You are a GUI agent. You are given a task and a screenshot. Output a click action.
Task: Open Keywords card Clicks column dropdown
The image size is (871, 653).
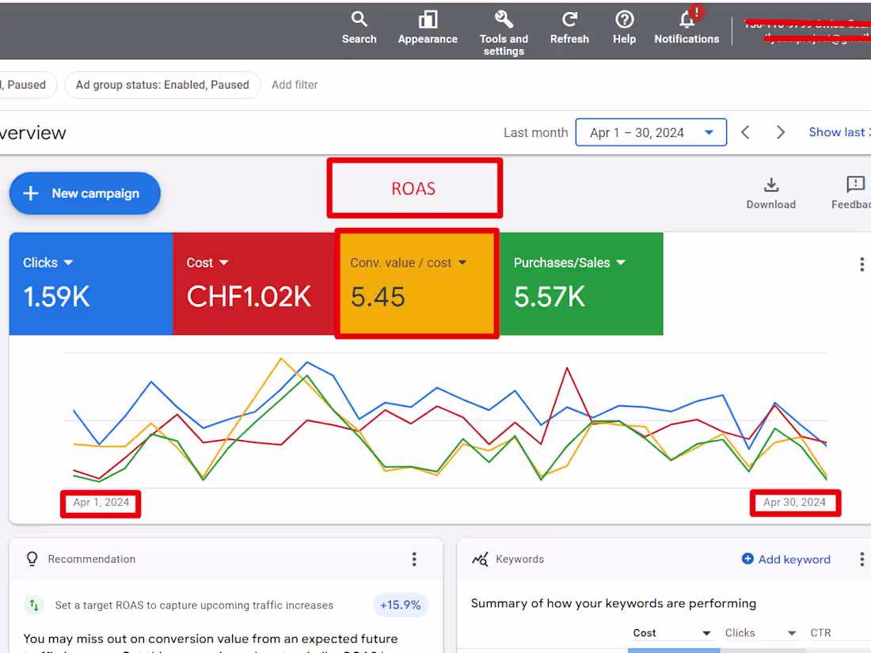(760, 633)
